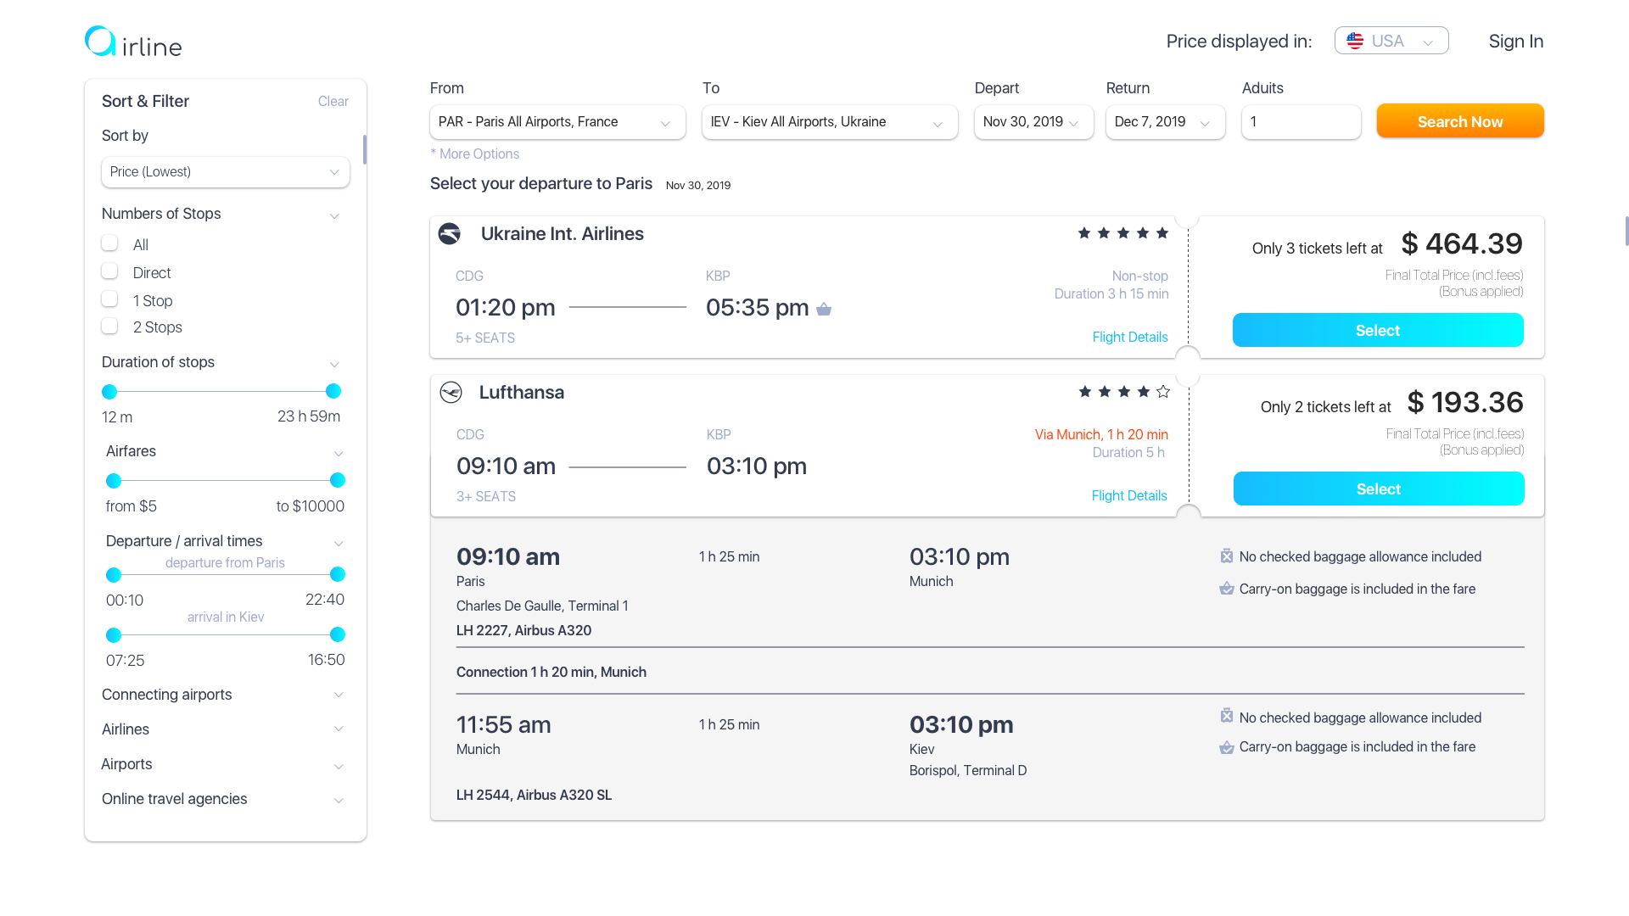Screen dimensions: 1629x916
Task: Click the Search Now button
Action: pyautogui.click(x=1460, y=121)
